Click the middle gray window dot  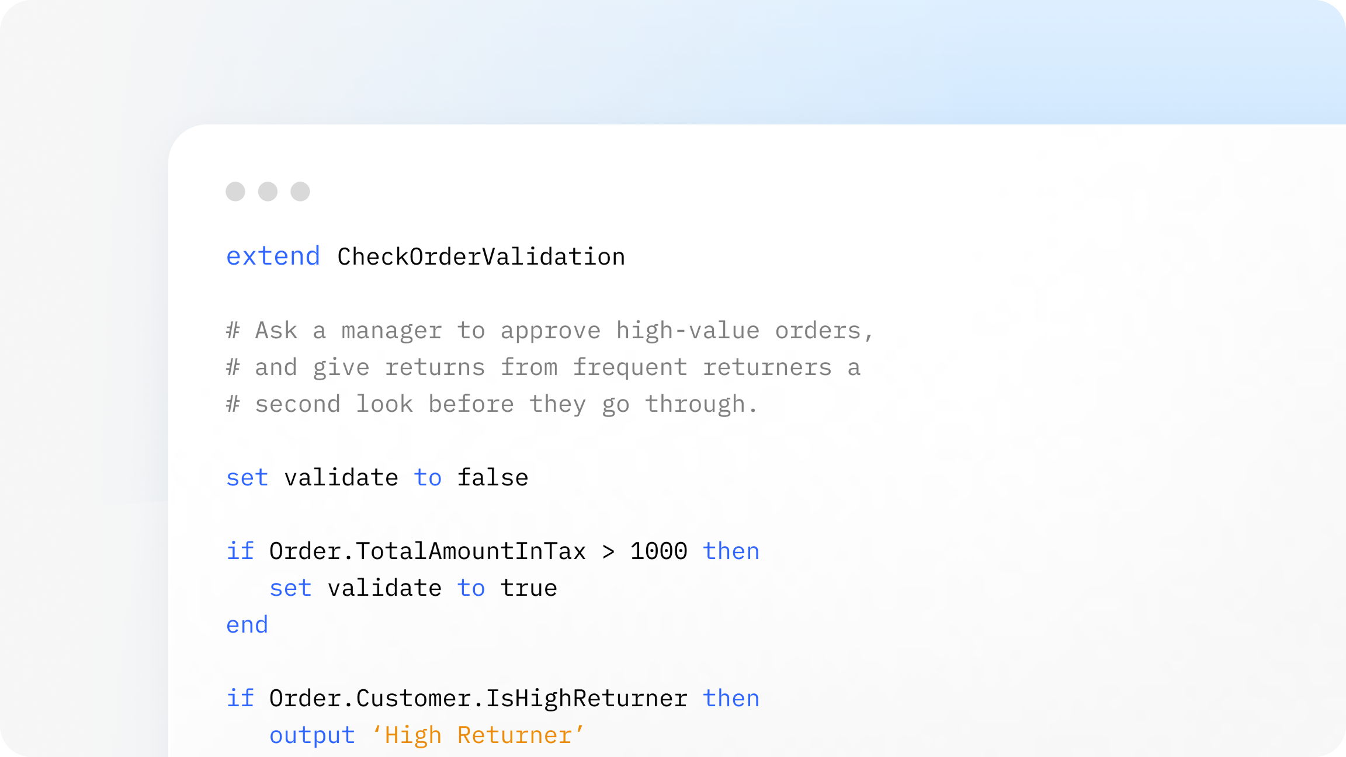tap(268, 192)
